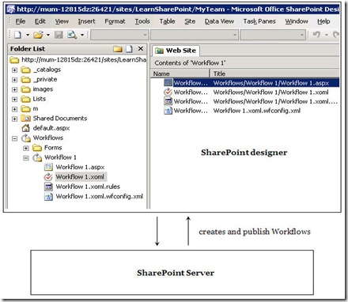The height and width of the screenshot is (302, 348).
Task: Click the images folder icon
Action: (x=25, y=89)
